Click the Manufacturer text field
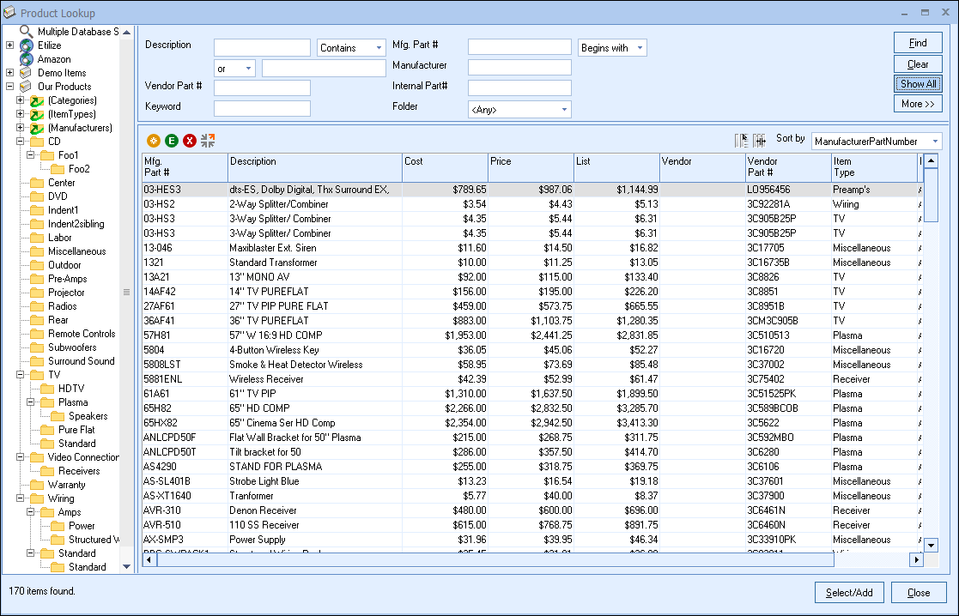This screenshot has height=616, width=959. [519, 67]
